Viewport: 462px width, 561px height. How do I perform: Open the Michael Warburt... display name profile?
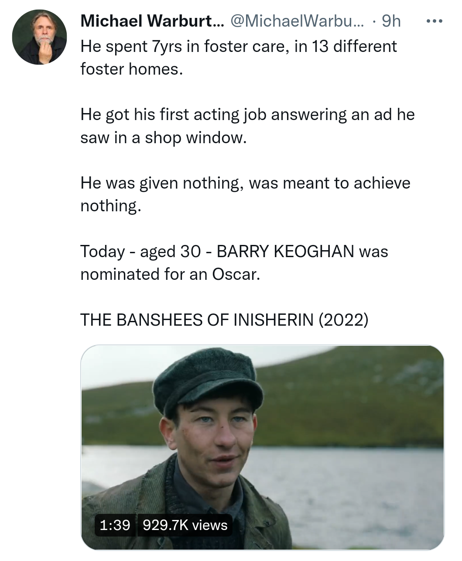tap(152, 21)
